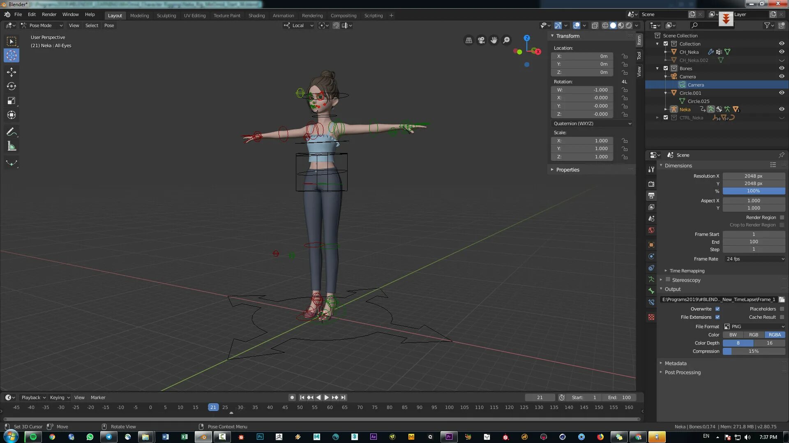This screenshot has height=443, width=789.
Task: Switch to the Sculpting workspace tab
Action: click(x=166, y=16)
